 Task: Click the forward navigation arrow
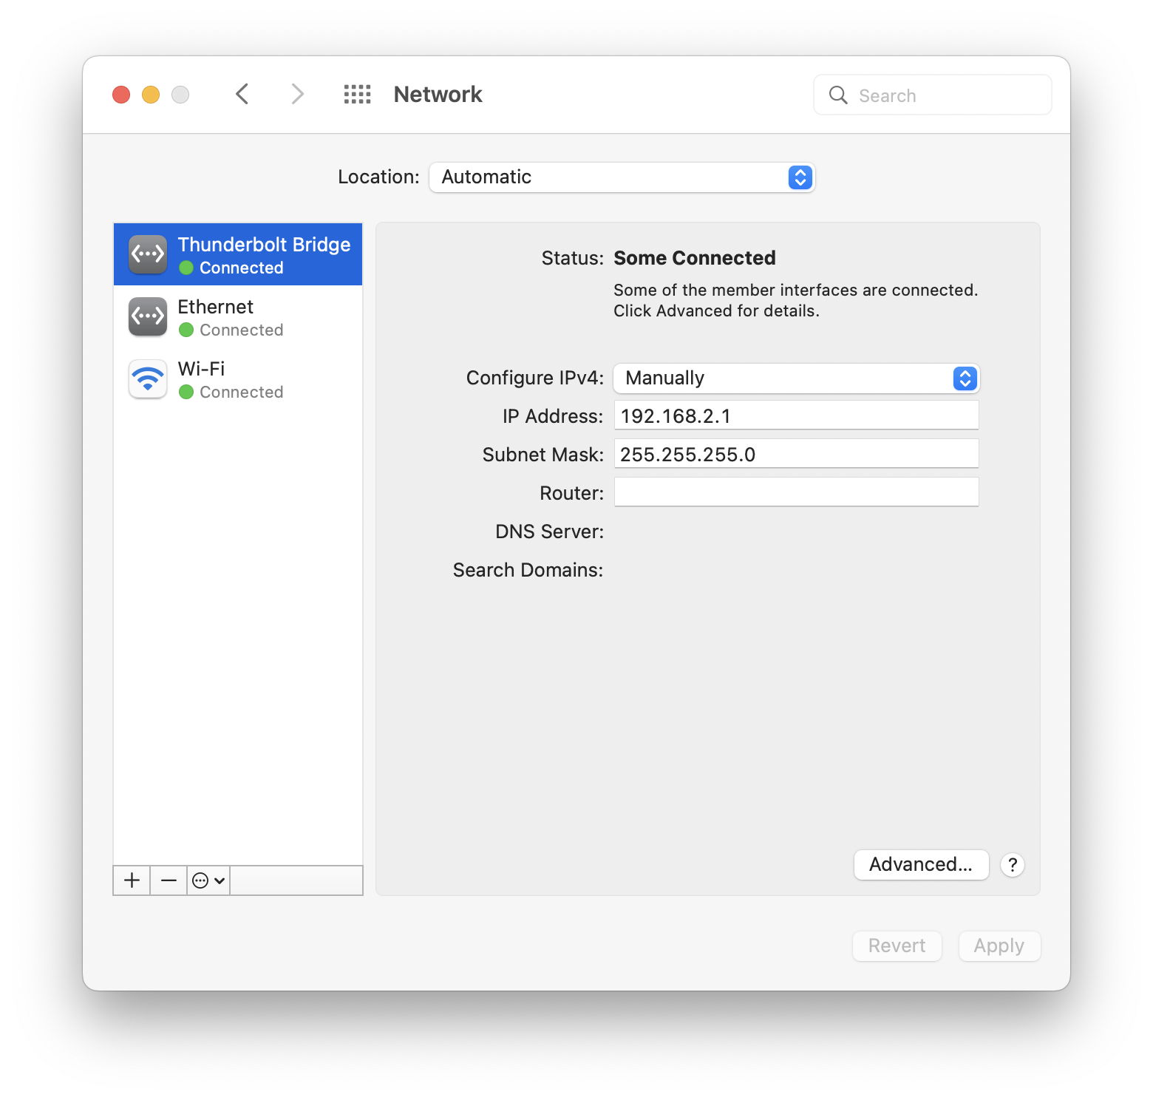click(x=297, y=95)
